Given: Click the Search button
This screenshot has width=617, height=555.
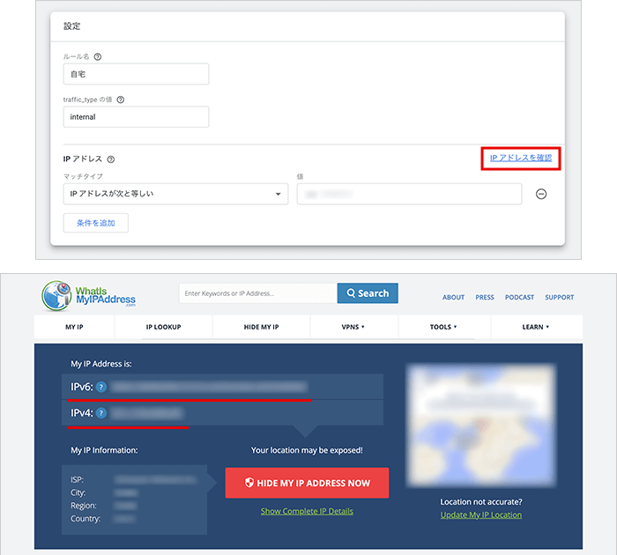Looking at the screenshot, I should pyautogui.click(x=368, y=293).
